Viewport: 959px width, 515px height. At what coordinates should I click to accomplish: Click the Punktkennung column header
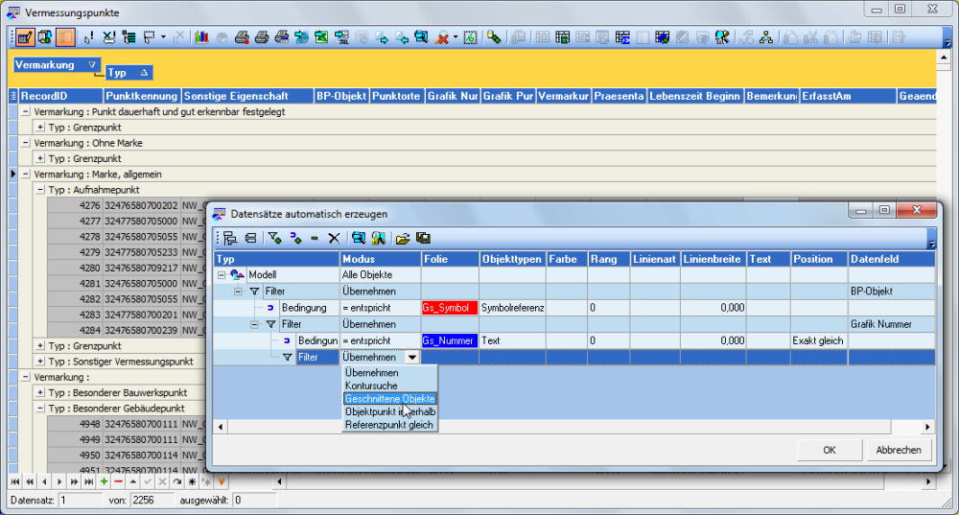(x=142, y=96)
